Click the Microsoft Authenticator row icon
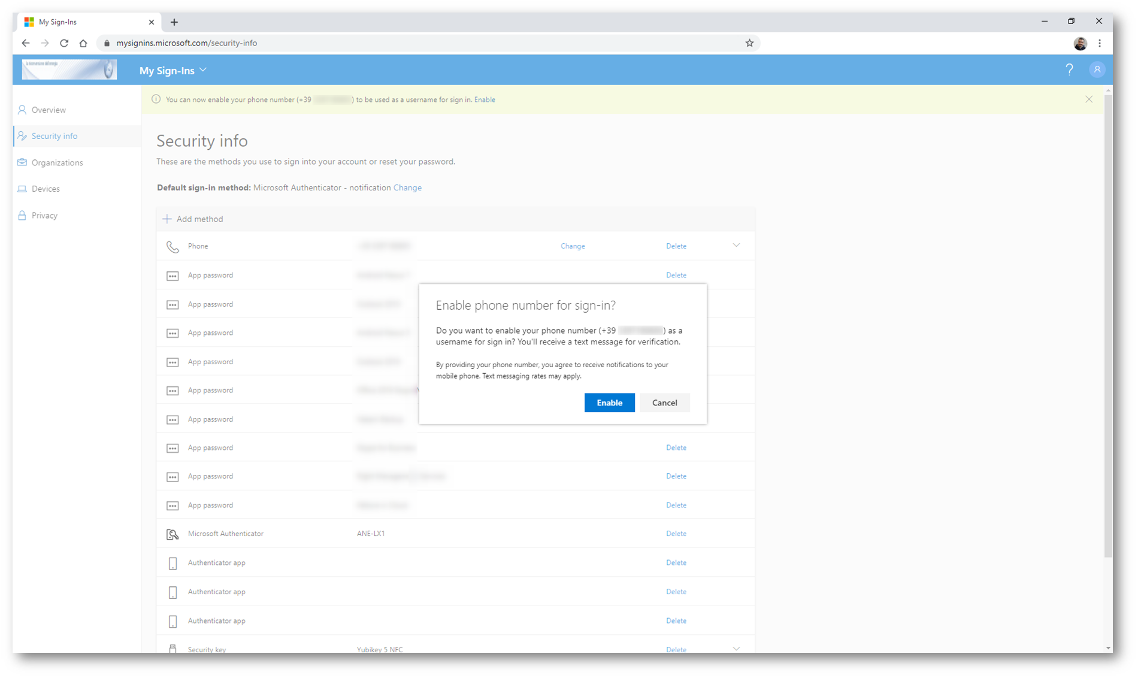The image size is (1138, 678). tap(172, 534)
